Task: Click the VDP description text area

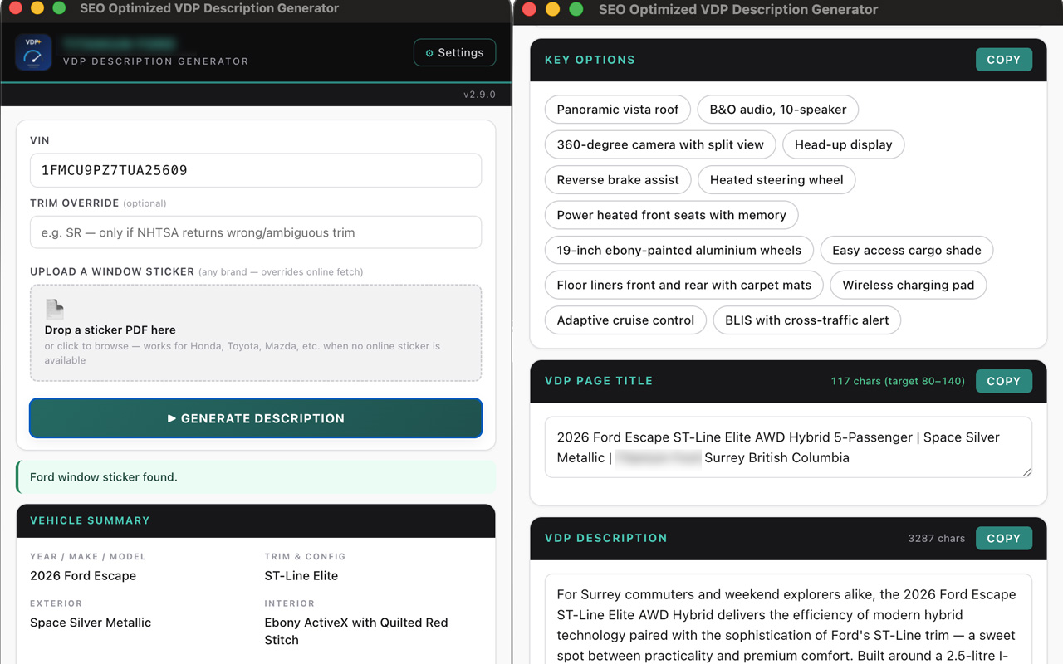Action: point(788,619)
